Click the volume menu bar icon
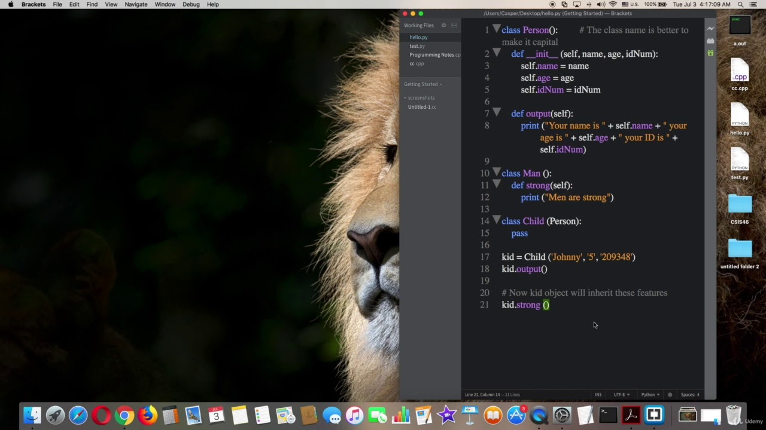The image size is (766, 430). tap(601, 4)
